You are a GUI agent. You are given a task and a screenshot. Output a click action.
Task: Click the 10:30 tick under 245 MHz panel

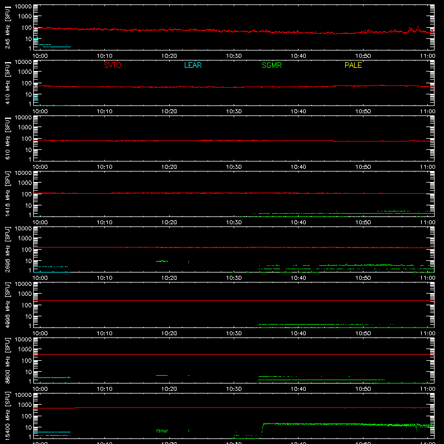pos(234,56)
